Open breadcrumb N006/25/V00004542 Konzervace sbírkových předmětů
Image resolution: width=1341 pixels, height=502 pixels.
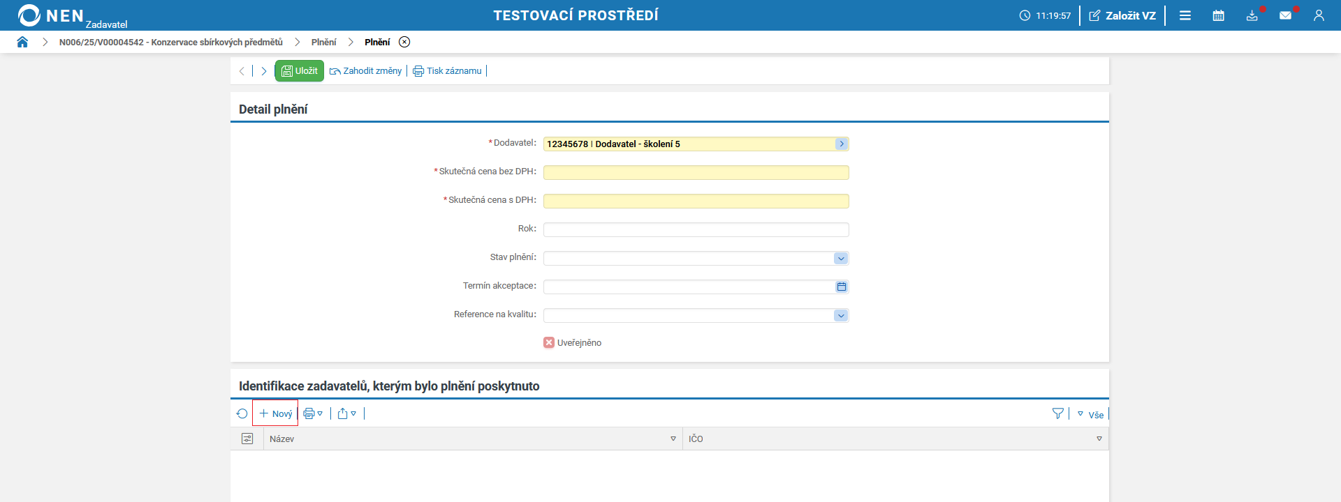pyautogui.click(x=171, y=42)
